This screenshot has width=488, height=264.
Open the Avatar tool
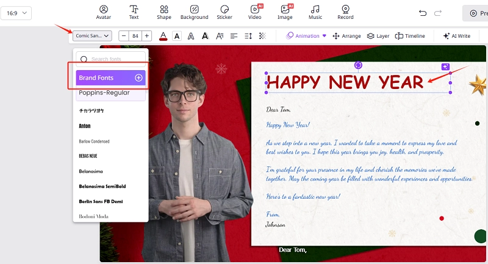click(104, 12)
